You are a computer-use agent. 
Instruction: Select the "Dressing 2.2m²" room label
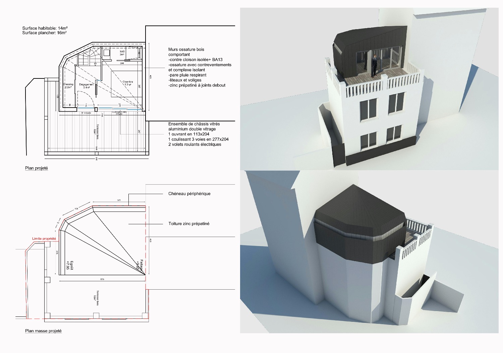pos(68,86)
